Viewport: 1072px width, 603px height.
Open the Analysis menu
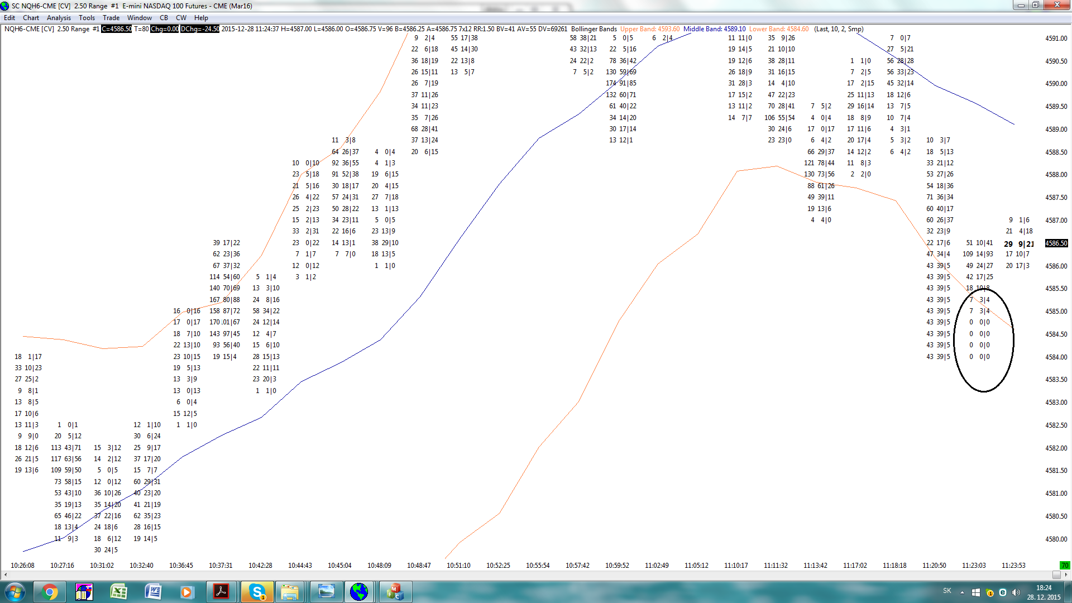click(59, 18)
